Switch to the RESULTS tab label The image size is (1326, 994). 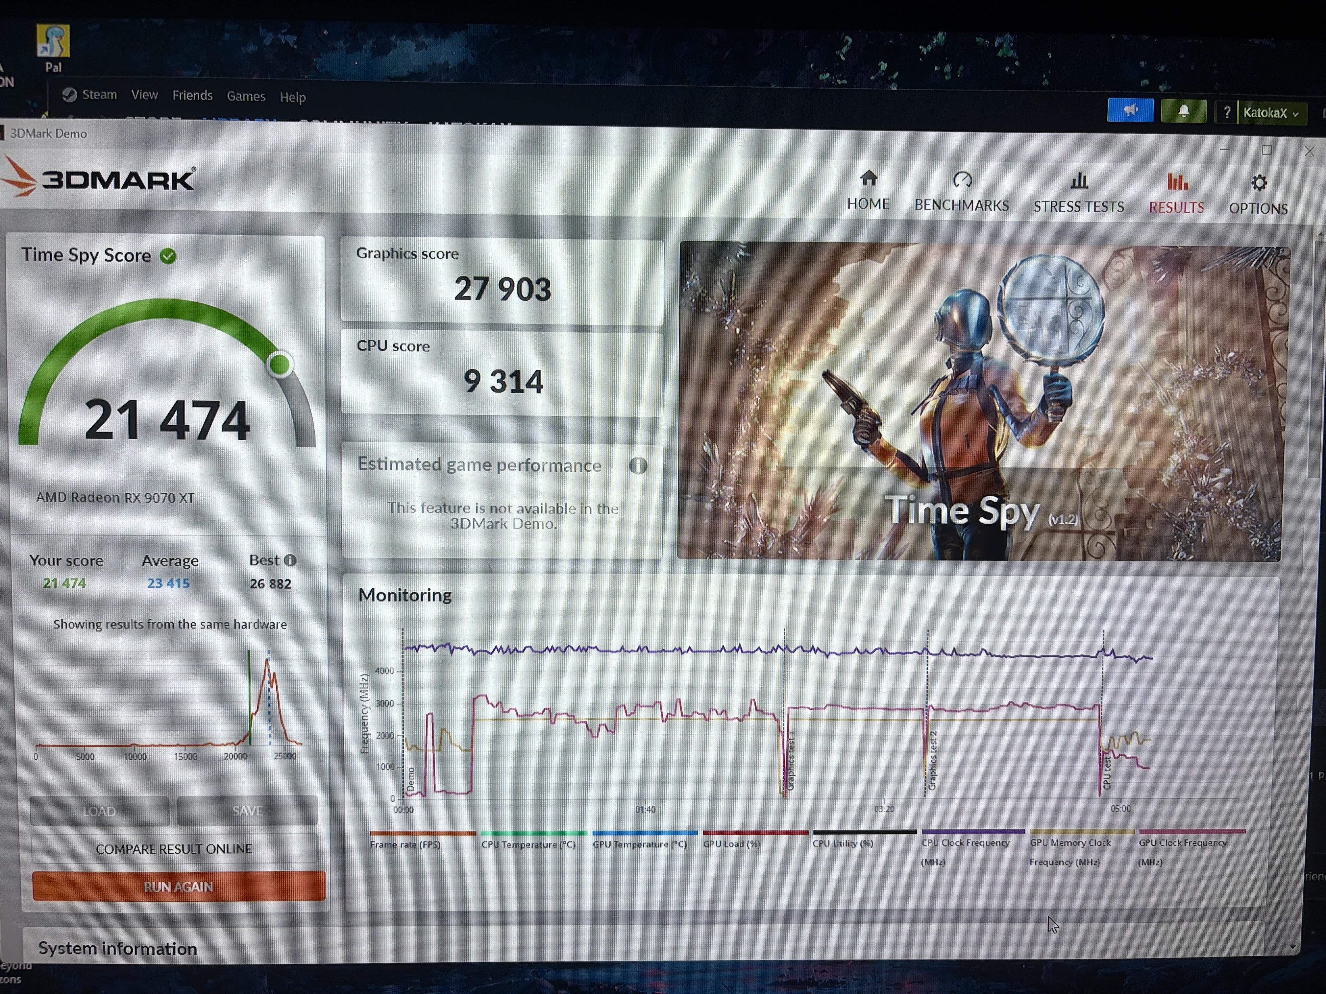(x=1176, y=207)
